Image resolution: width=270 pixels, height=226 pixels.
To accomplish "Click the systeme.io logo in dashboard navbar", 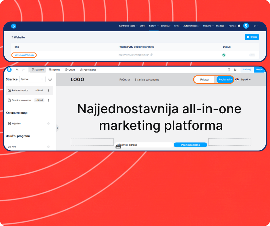I will pos(14,26).
